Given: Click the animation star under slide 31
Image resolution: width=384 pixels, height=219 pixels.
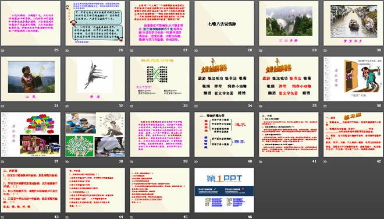Looking at the screenshot, I should pyautogui.click(x=3, y=106).
